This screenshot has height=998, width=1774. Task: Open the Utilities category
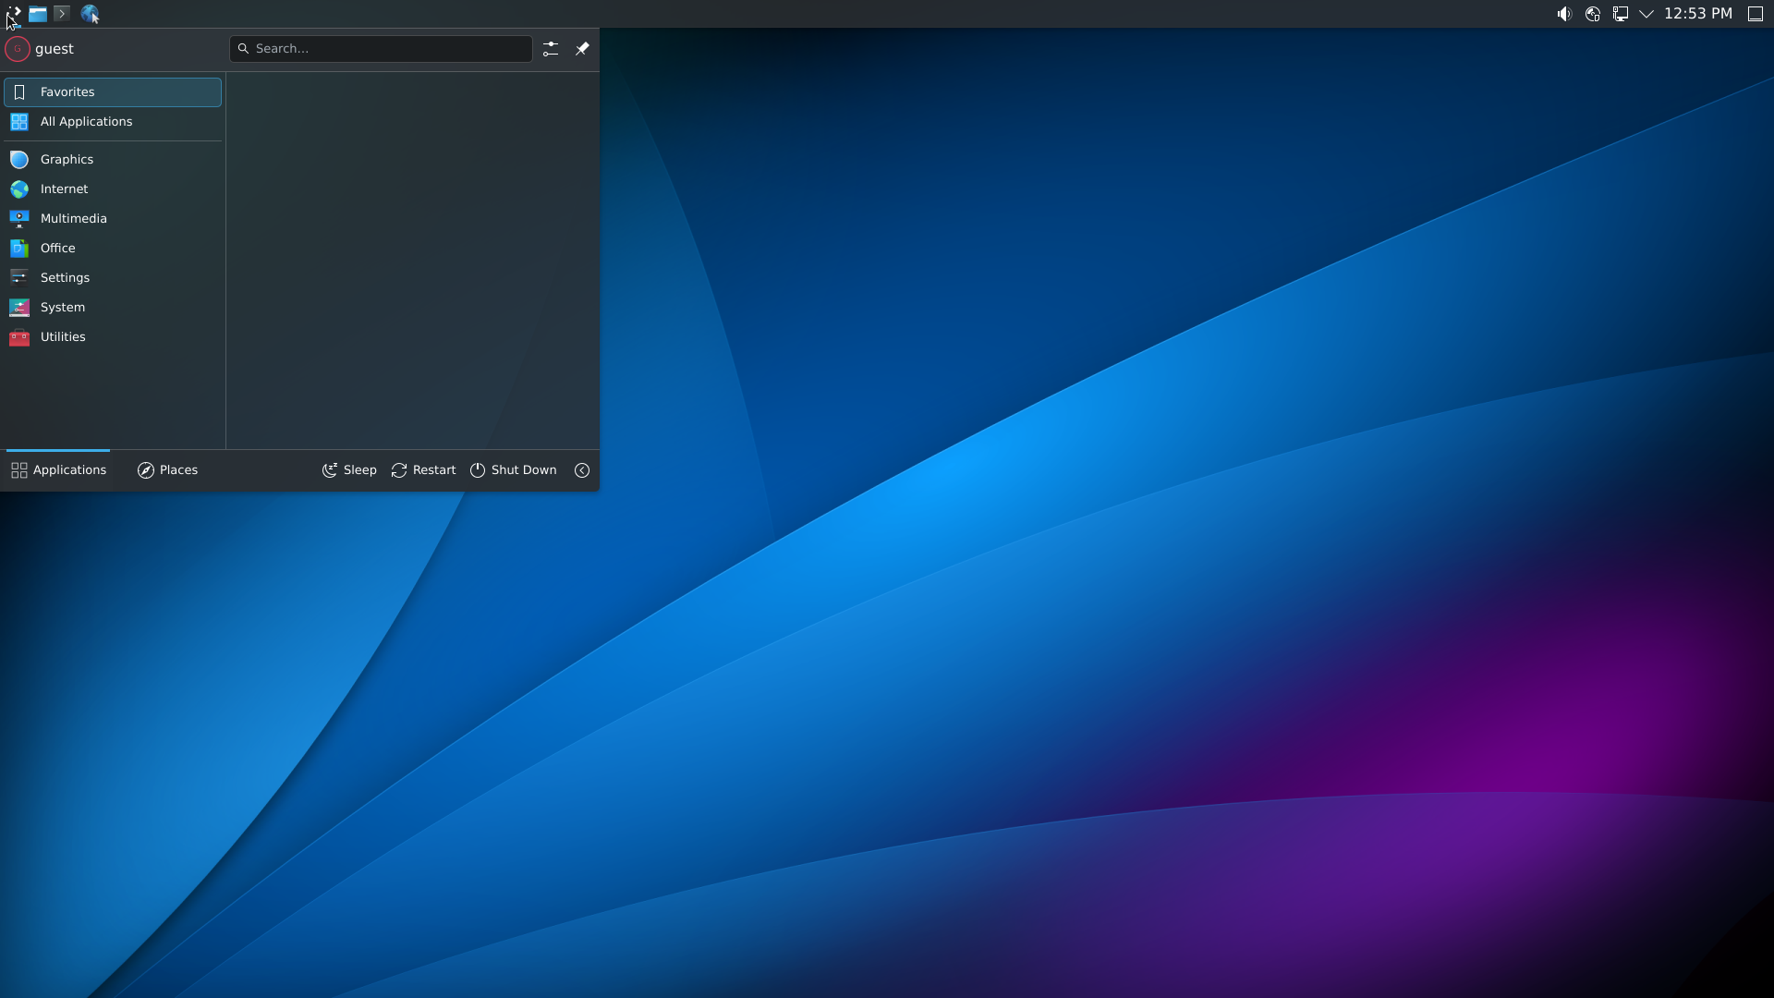pyautogui.click(x=113, y=337)
